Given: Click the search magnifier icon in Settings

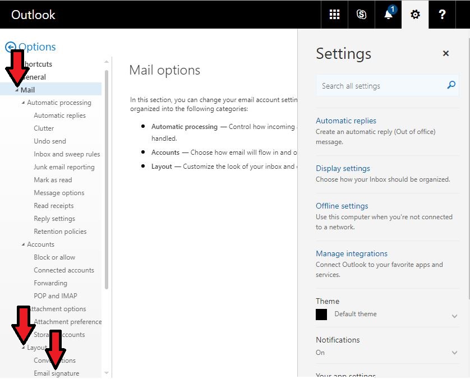Looking at the screenshot, I should pos(451,85).
